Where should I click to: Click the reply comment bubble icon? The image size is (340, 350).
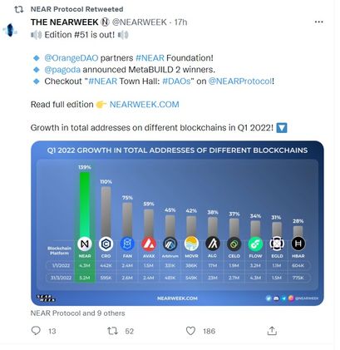36,331
